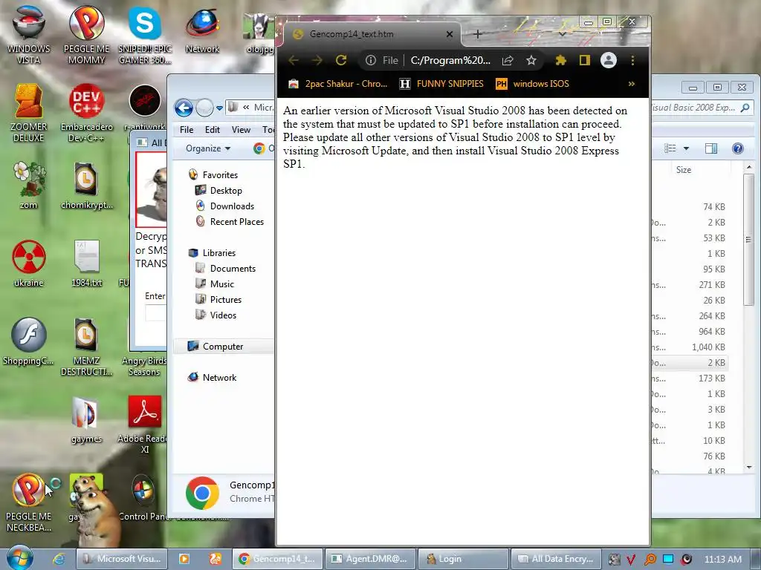Toggle Explorer preview pane icon

pos(711,148)
